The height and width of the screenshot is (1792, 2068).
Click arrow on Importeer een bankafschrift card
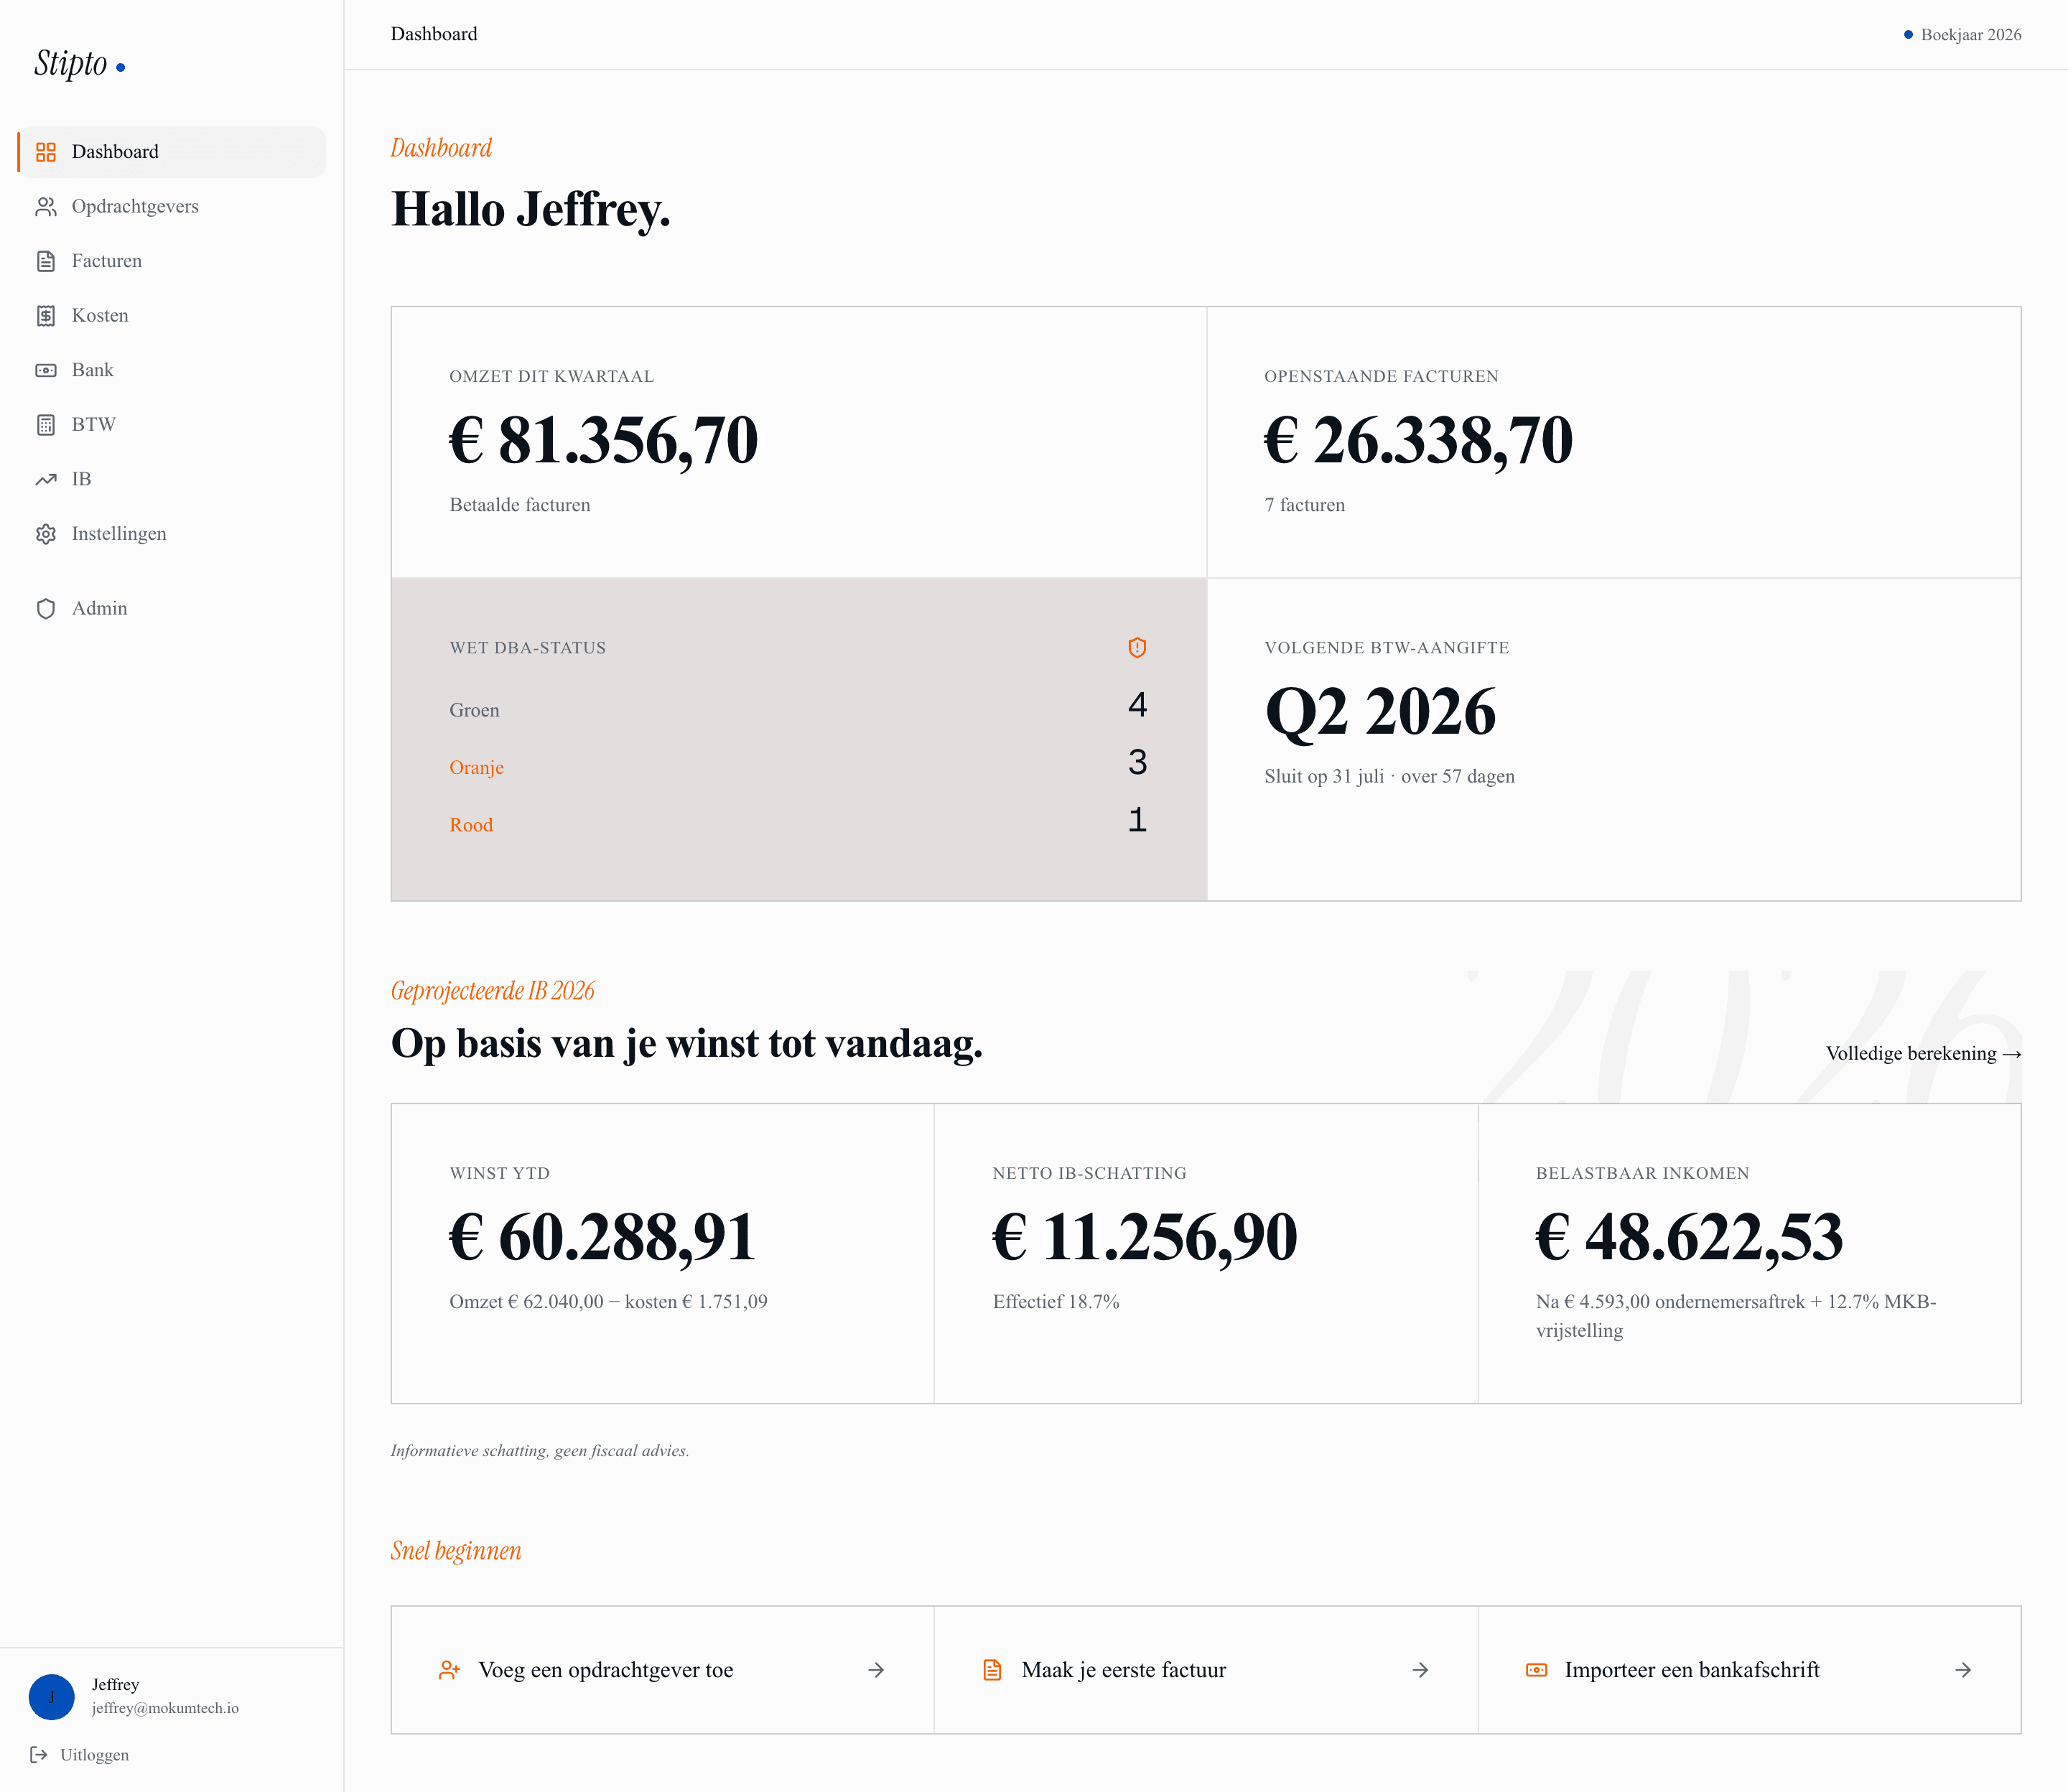[1963, 1670]
